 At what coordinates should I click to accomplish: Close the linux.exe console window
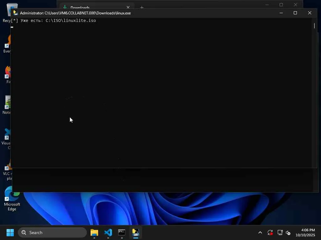tap(309, 13)
